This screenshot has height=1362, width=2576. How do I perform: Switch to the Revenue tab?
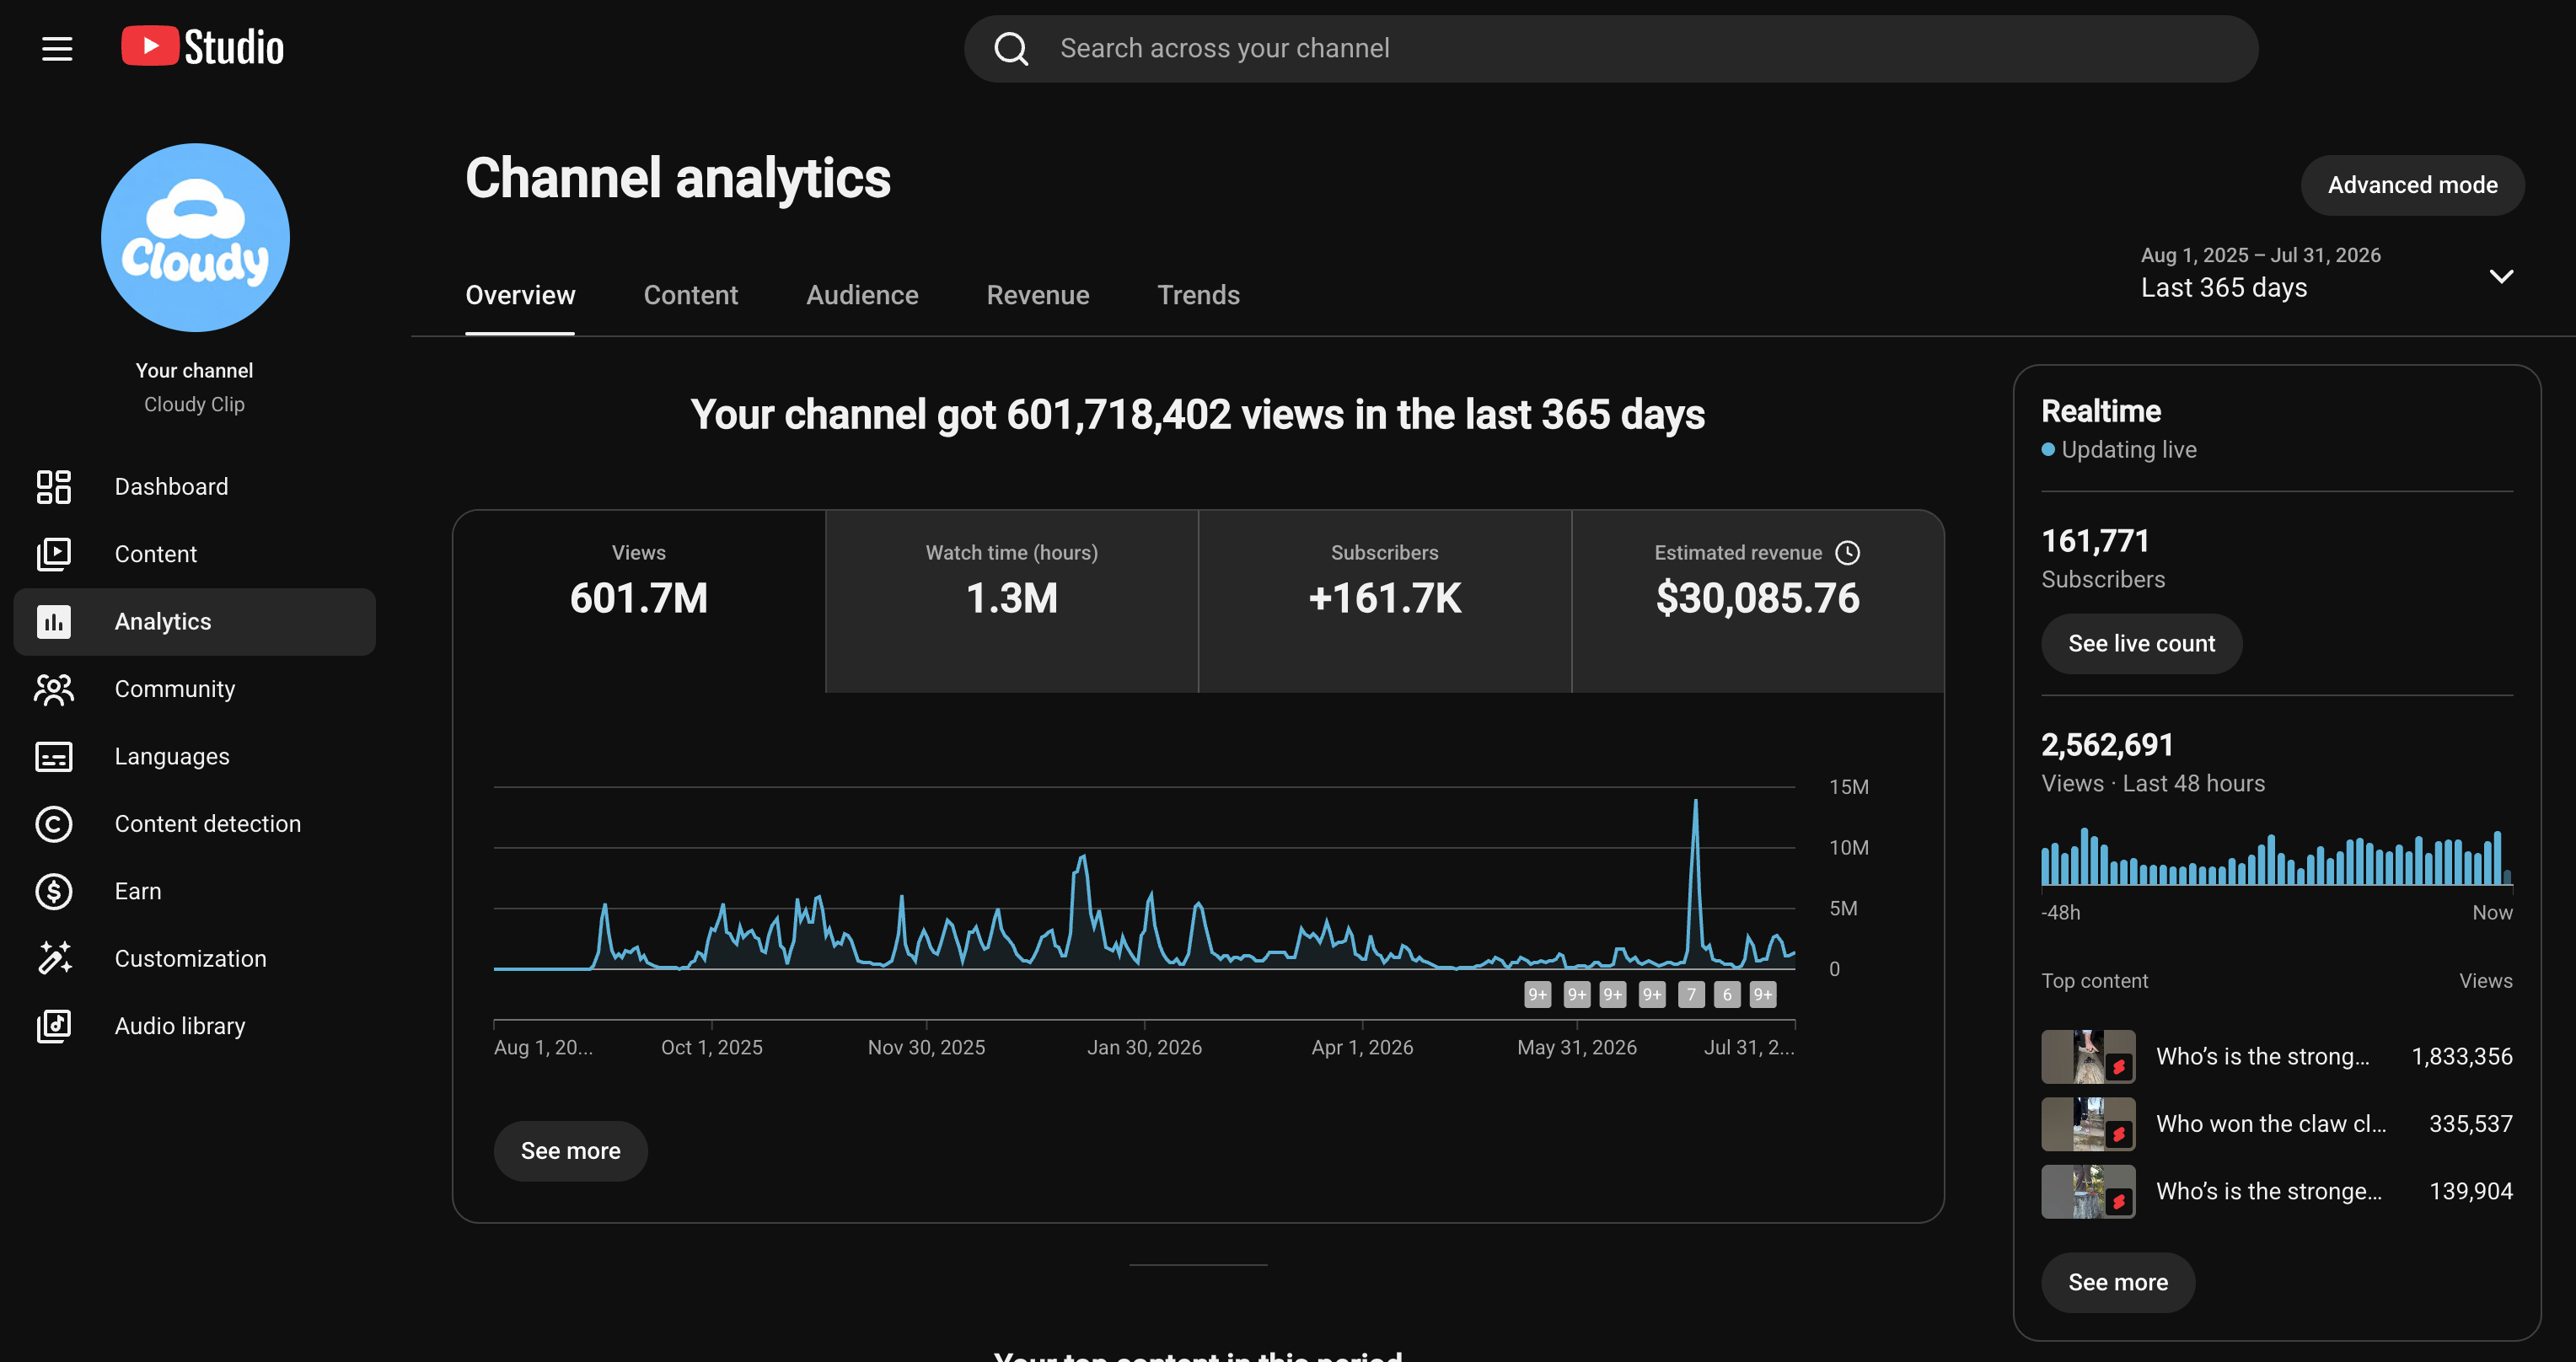(1038, 295)
